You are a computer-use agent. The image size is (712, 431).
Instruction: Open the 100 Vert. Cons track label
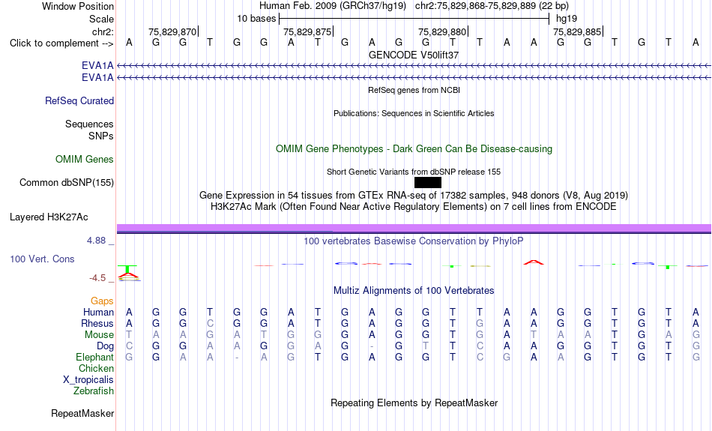tap(42, 259)
